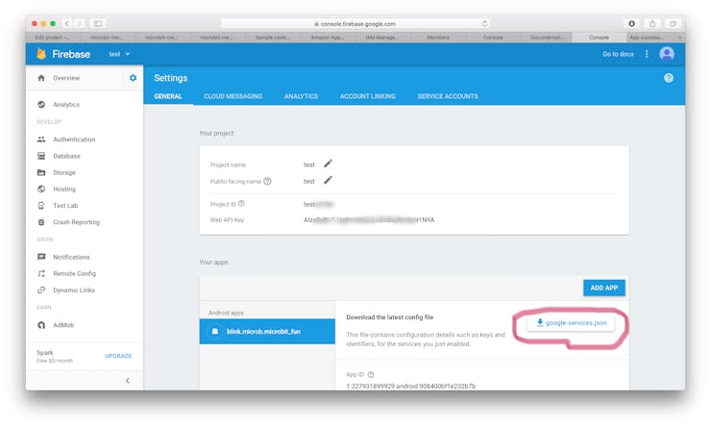Open Authentication in the sidebar
Image resolution: width=711 pixels, height=427 pixels.
click(74, 139)
